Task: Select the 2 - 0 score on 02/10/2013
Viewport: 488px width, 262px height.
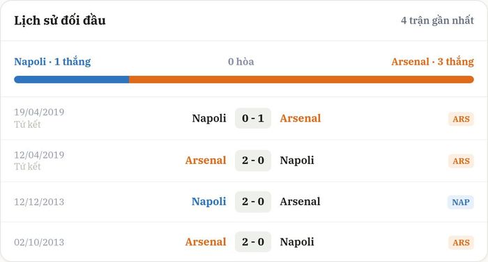Action: pyautogui.click(x=253, y=242)
